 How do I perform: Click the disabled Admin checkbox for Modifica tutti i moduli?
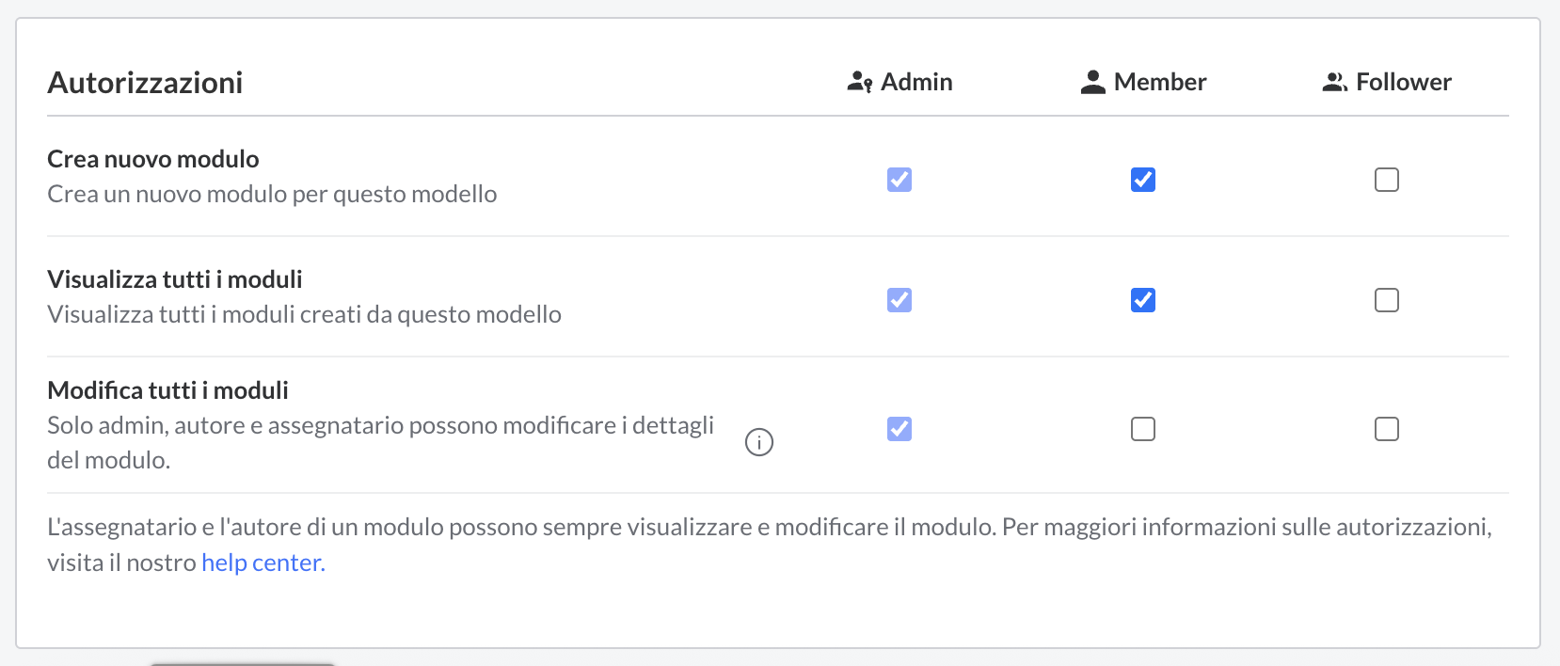coord(899,429)
